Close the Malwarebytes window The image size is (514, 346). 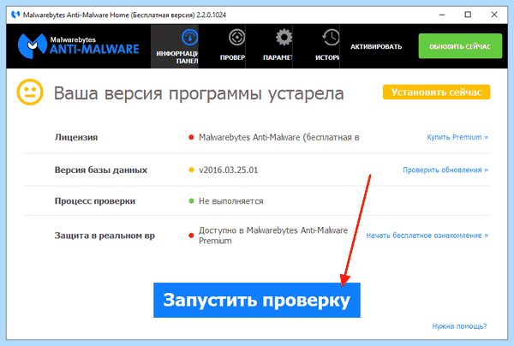[x=494, y=15]
